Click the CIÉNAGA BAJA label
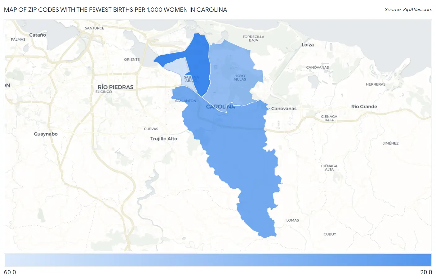The width and height of the screenshot is (436, 279). pos(329,118)
